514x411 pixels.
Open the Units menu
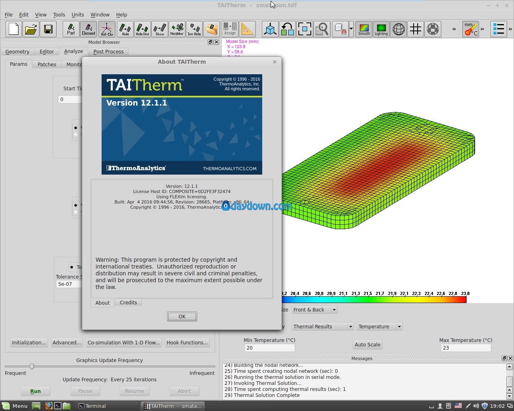pyautogui.click(x=78, y=14)
